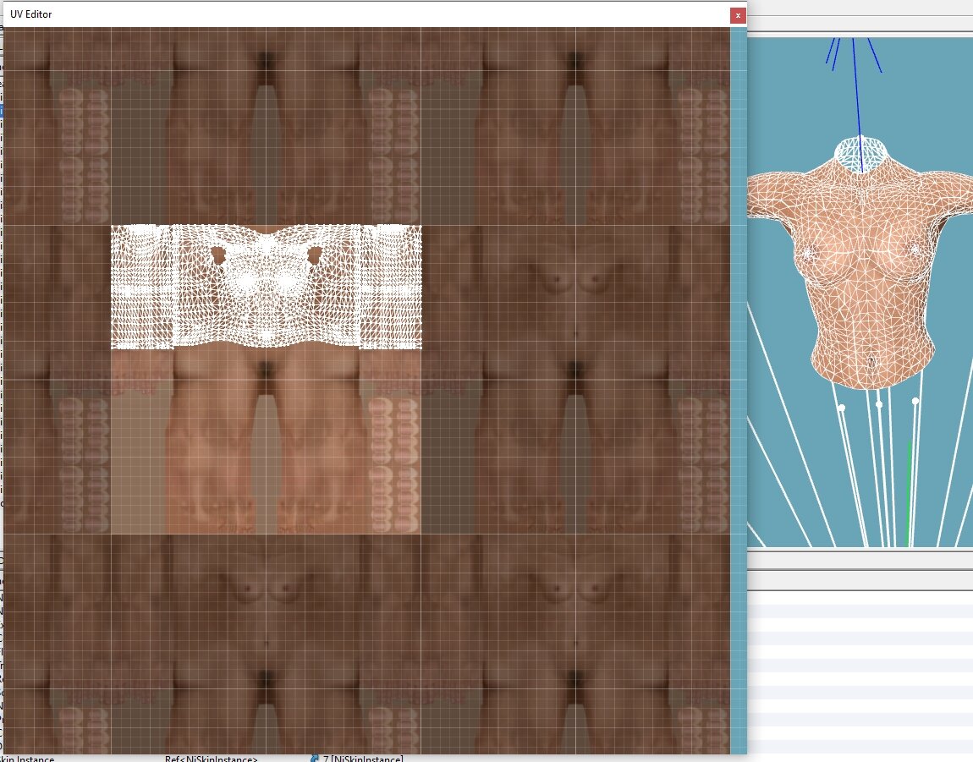The height and width of the screenshot is (762, 973).
Task: Click the link arrow icon beside 7 [NiSkinInstance]
Action: 315,759
